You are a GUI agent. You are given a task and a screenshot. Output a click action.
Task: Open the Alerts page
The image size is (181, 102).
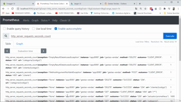(x=26, y=20)
